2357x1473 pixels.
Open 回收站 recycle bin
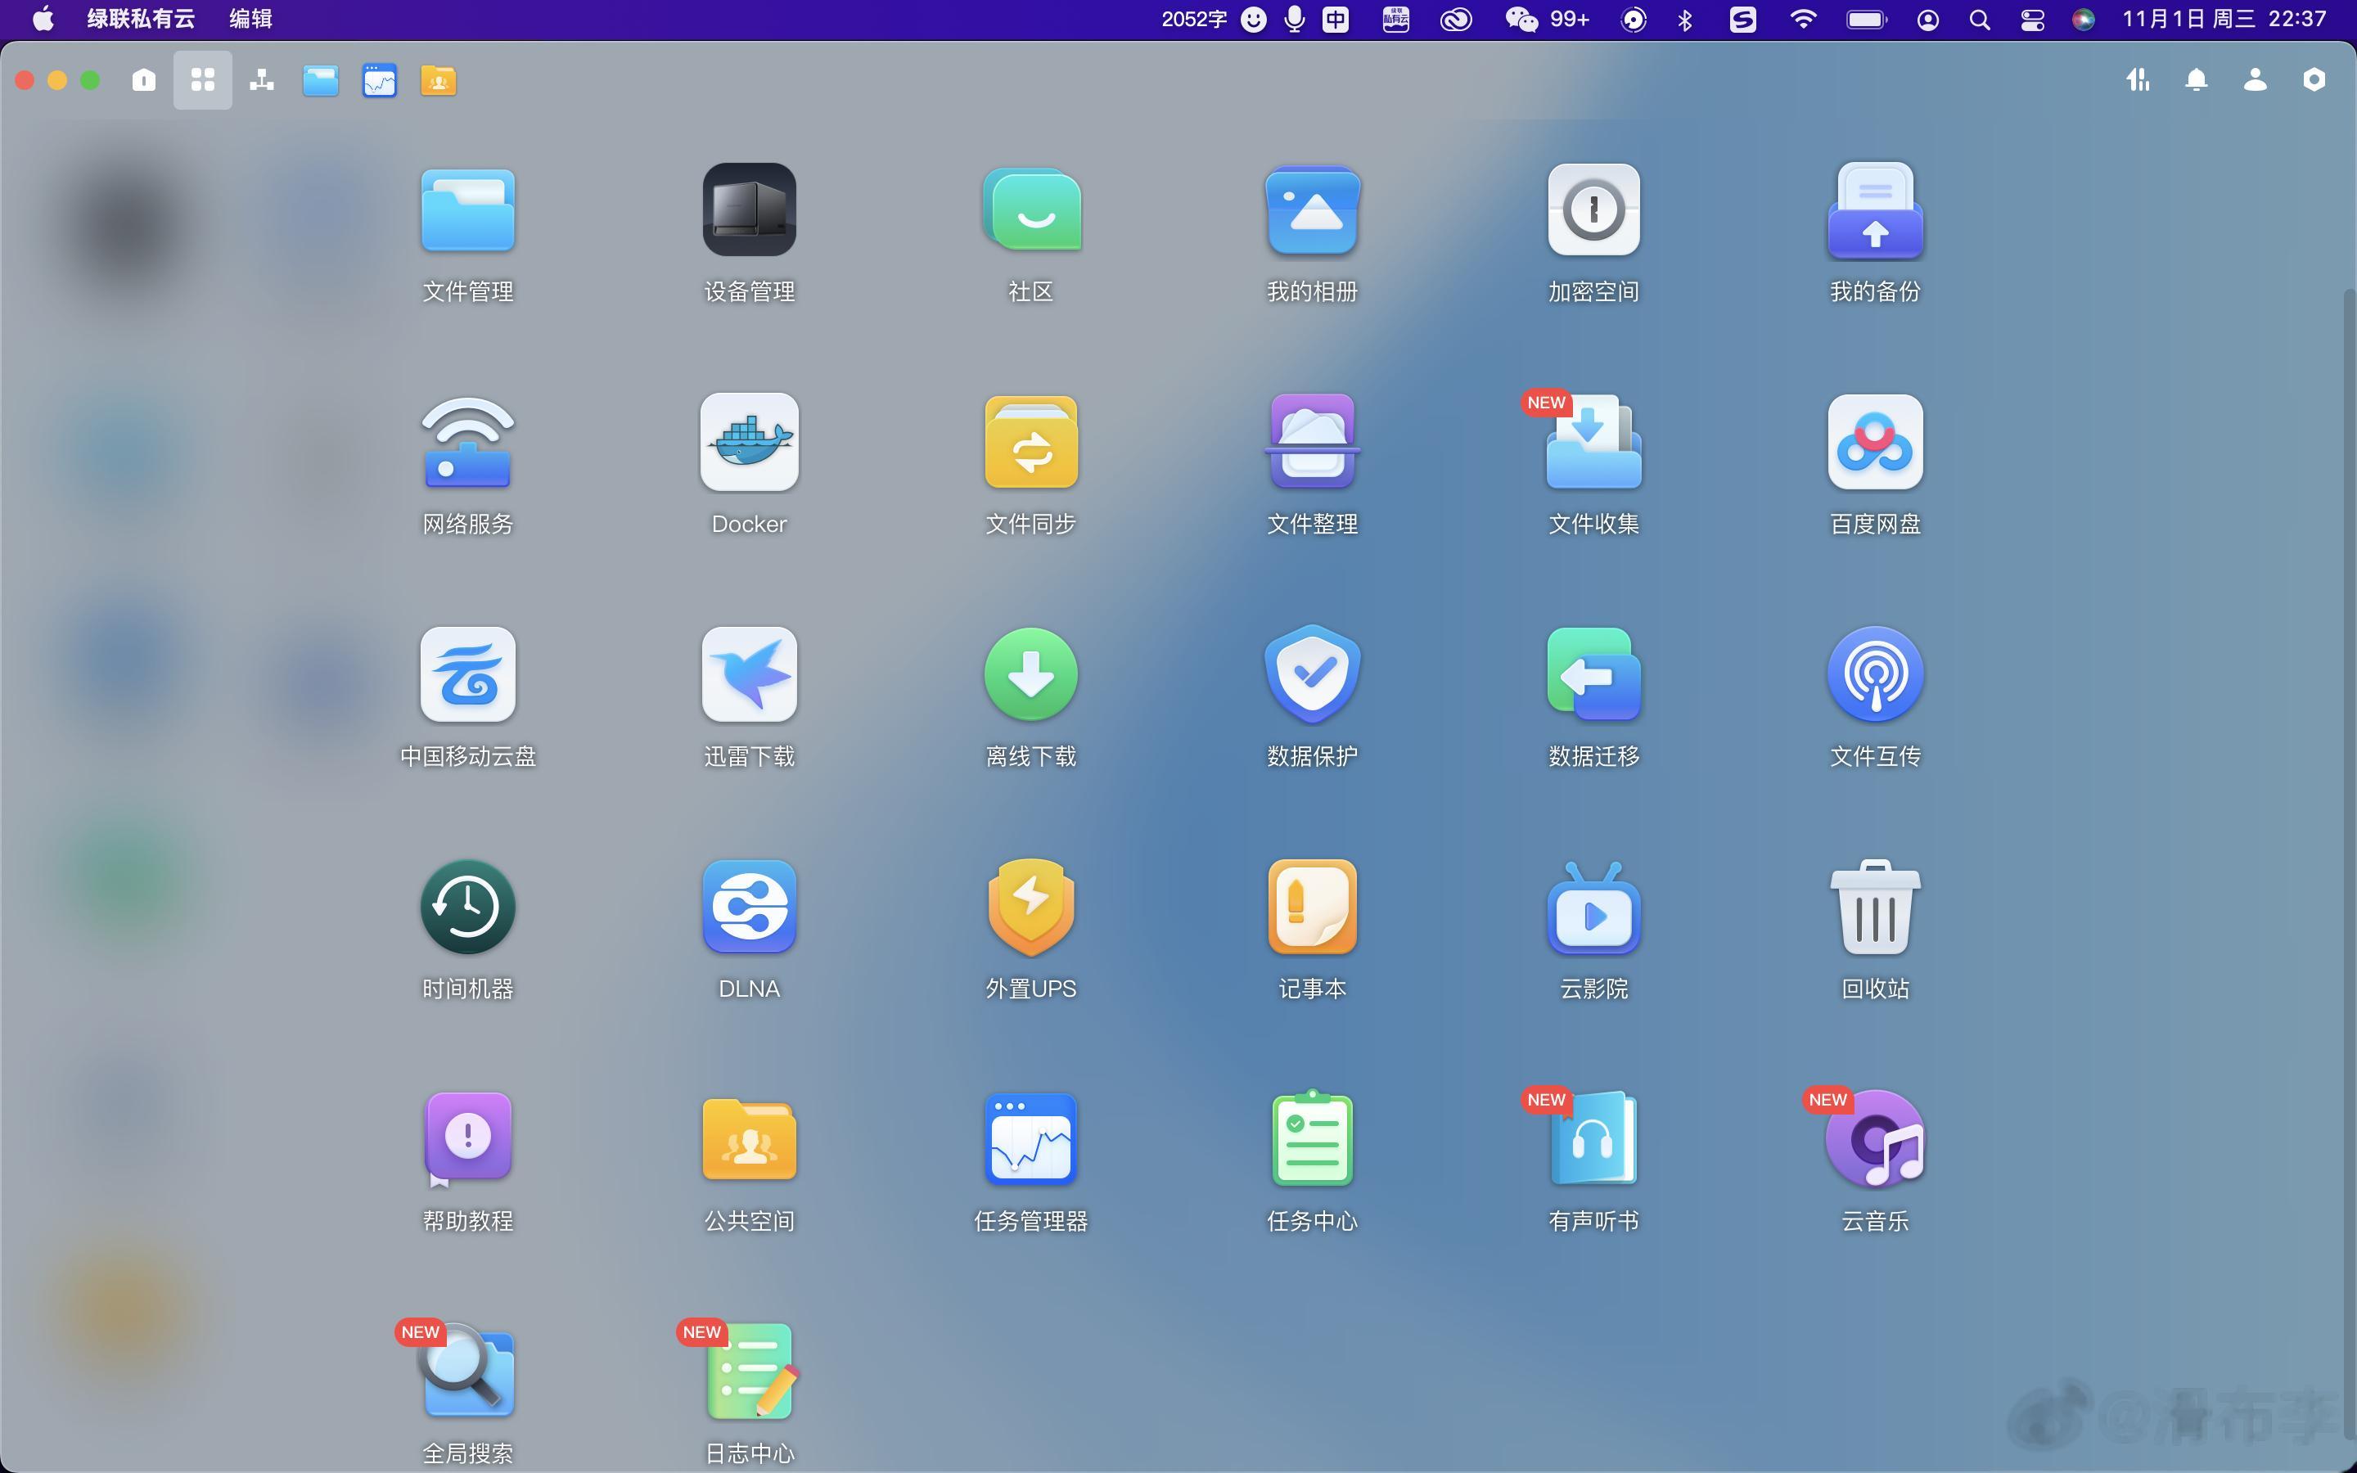click(1875, 907)
